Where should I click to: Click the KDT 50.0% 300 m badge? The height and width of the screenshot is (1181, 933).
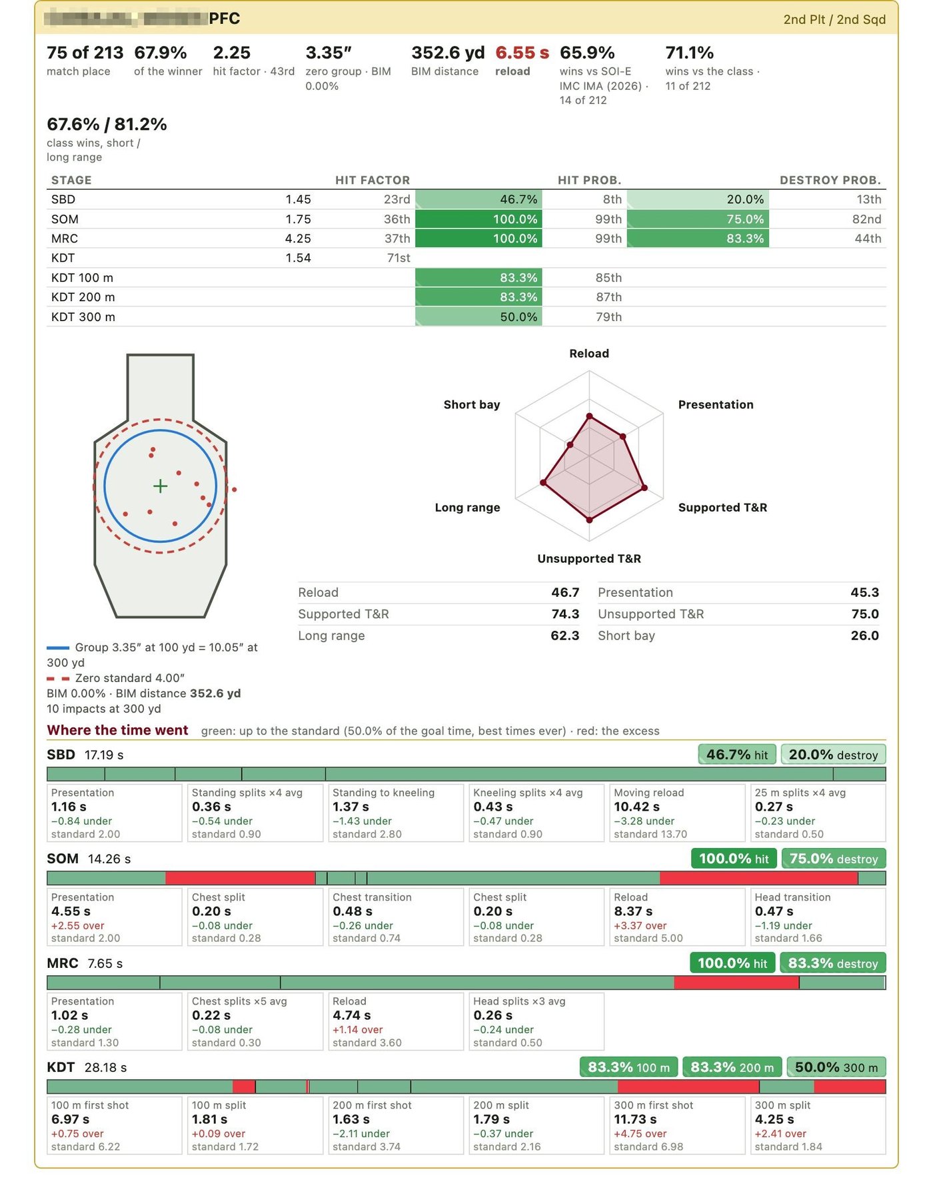click(x=836, y=1067)
